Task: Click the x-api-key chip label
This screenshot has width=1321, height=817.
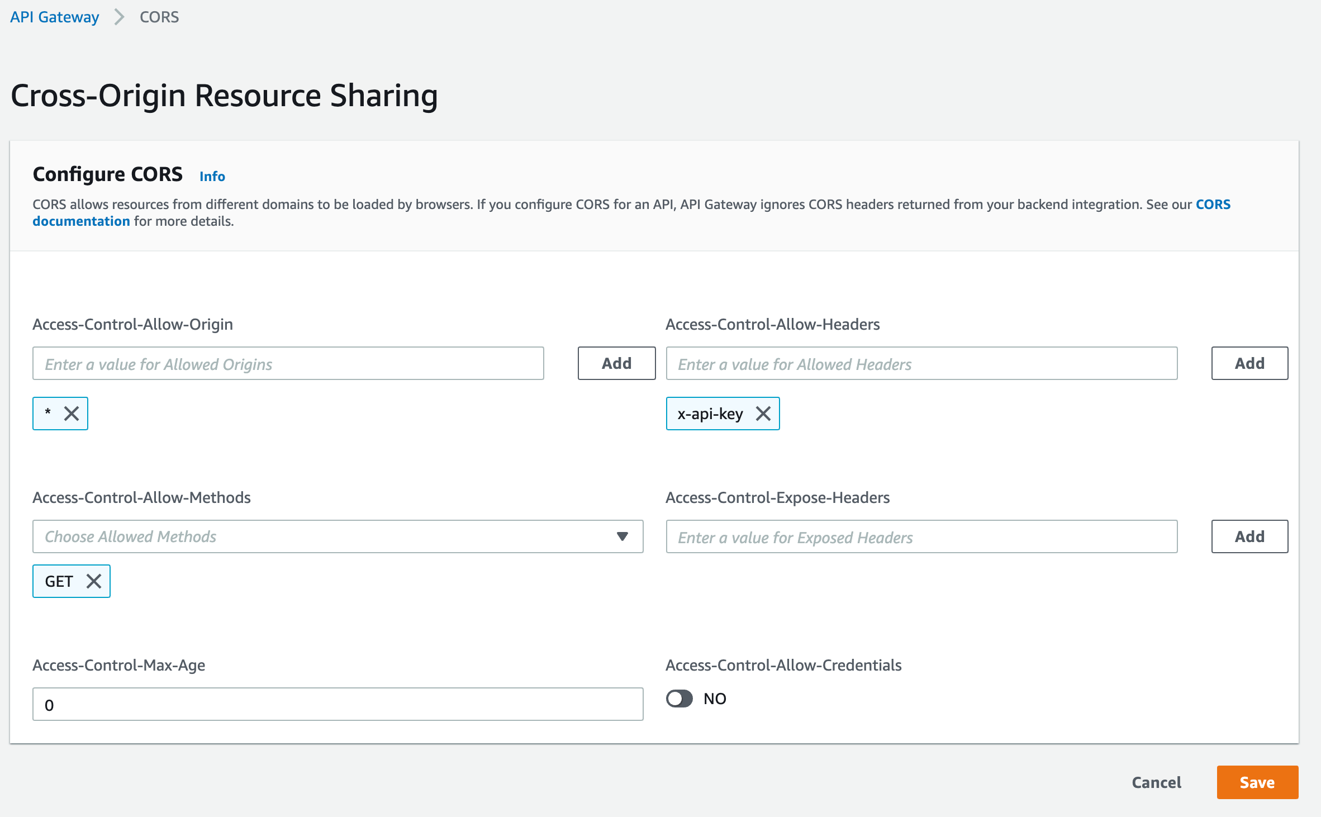Action: pos(710,414)
